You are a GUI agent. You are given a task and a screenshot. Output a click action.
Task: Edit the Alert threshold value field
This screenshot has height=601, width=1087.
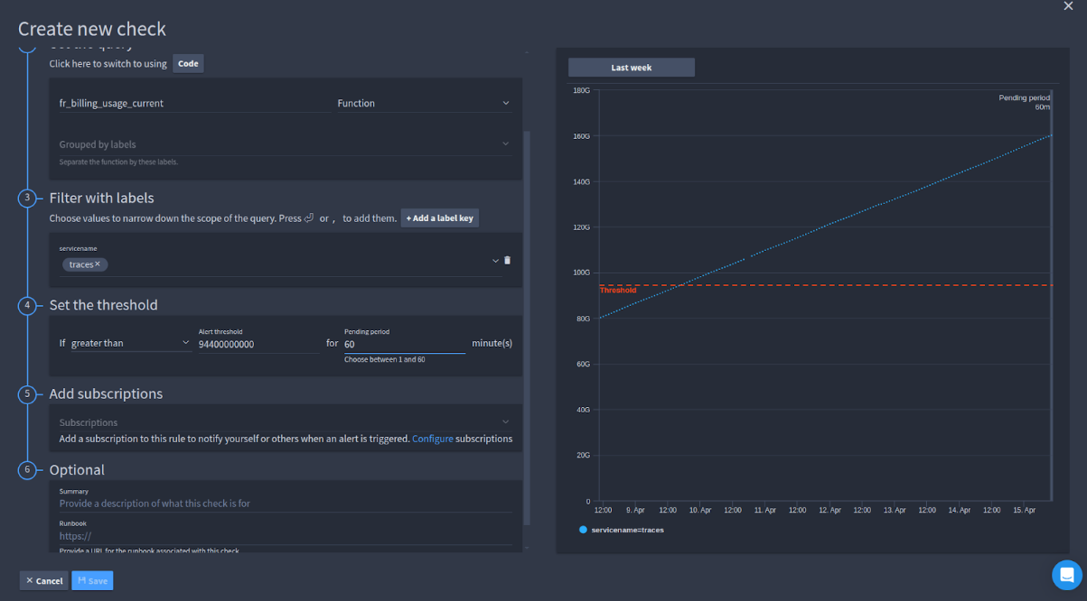[259, 344]
